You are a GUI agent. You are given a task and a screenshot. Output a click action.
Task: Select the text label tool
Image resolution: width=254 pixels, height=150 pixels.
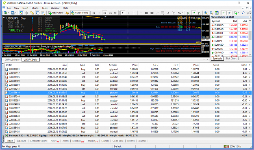pyautogui.click(x=174, y=13)
